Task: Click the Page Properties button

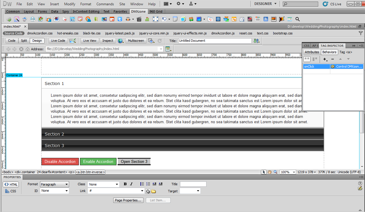Action: click(x=128, y=200)
